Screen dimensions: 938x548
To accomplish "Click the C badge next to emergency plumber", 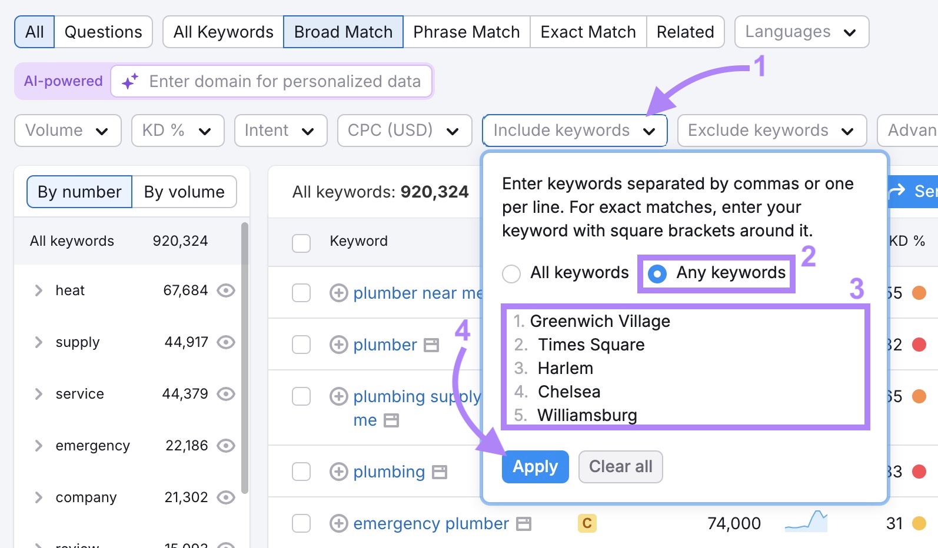I will (587, 523).
